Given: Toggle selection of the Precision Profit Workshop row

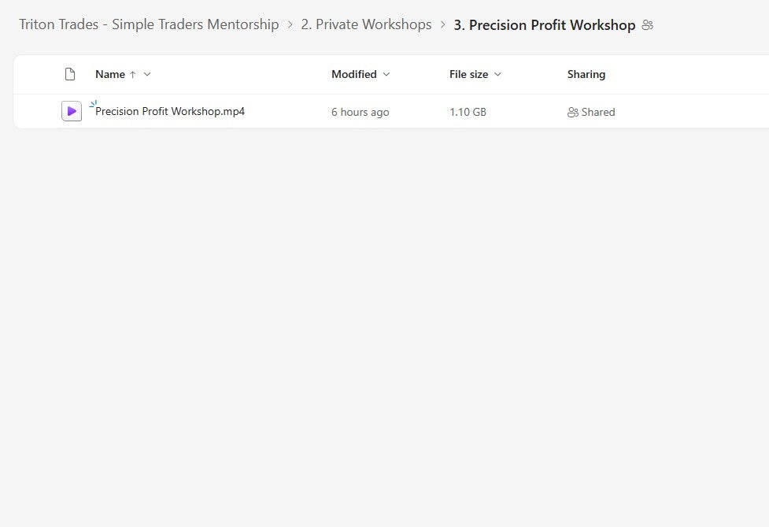Looking at the screenshot, I should 38,111.
